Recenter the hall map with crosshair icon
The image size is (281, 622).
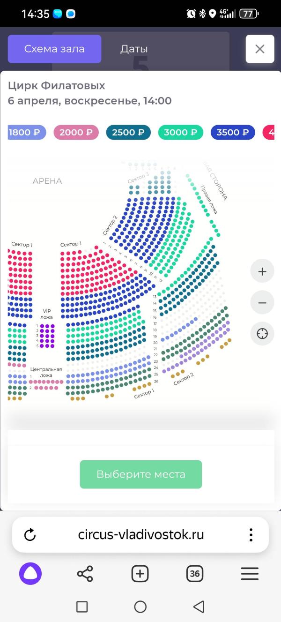point(262,334)
